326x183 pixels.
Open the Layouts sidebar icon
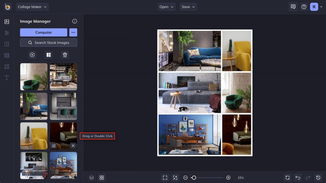pyautogui.click(x=7, y=44)
